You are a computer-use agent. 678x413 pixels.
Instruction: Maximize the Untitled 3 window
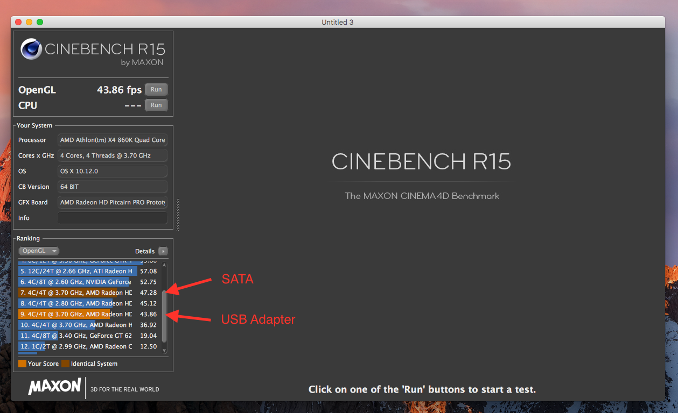[40, 22]
